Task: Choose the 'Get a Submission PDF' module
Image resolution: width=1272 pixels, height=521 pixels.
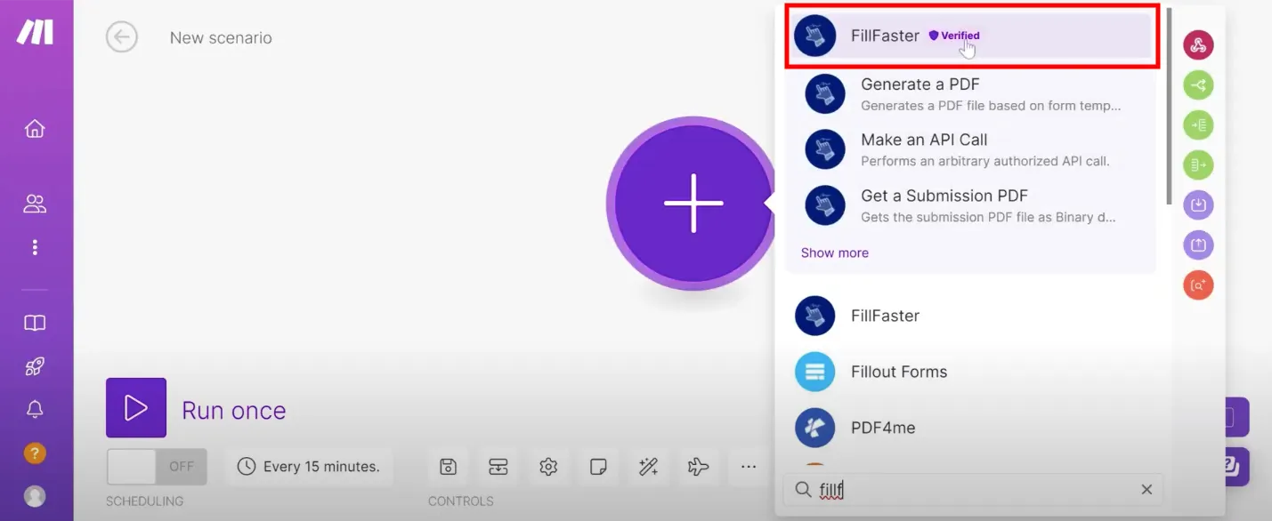Action: coord(970,205)
